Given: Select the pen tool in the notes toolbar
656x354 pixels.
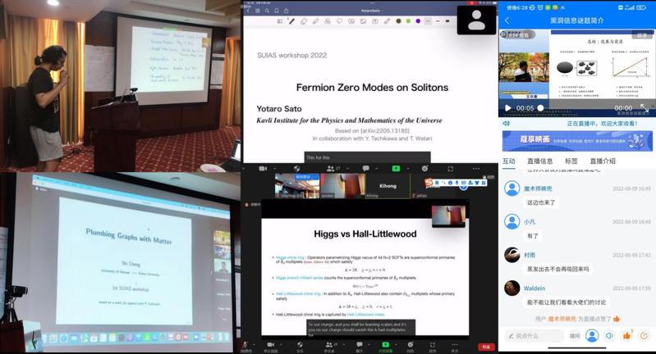Looking at the screenshot, I should pyautogui.click(x=291, y=21).
